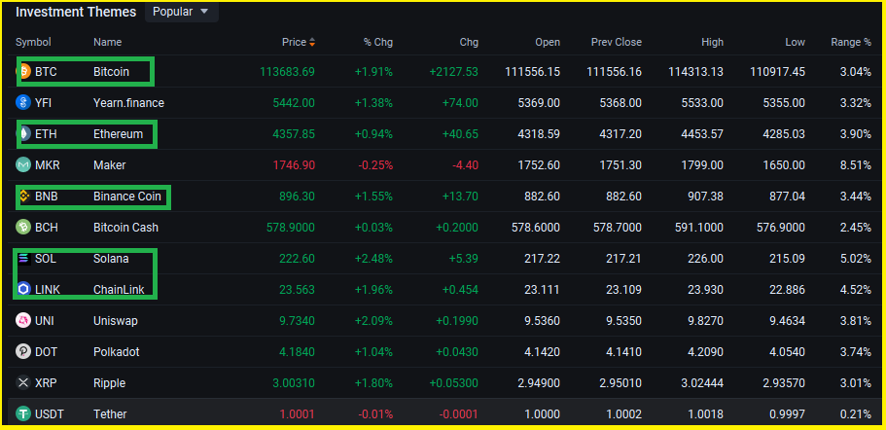This screenshot has height=430, width=886.
Task: Click the Uniswap UNI icon
Action: coord(23,320)
